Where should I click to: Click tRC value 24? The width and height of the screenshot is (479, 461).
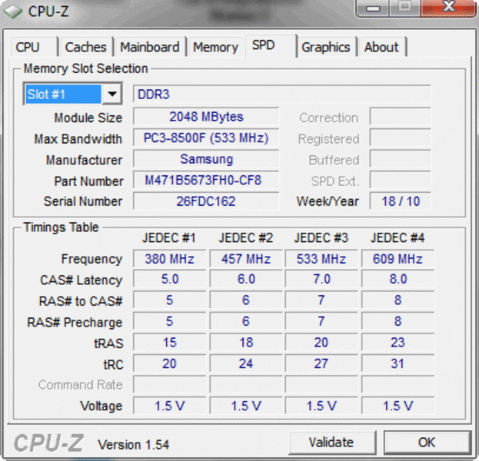pos(246,363)
